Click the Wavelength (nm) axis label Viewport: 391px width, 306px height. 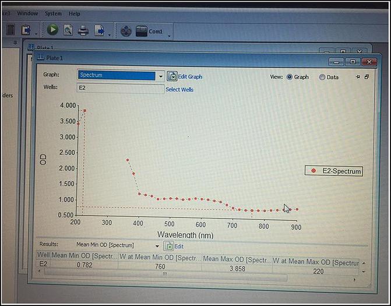[185, 235]
